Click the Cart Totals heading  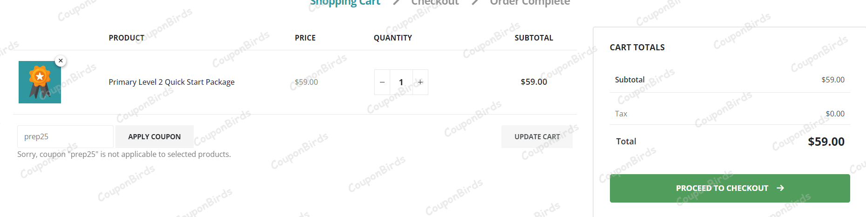coord(637,47)
